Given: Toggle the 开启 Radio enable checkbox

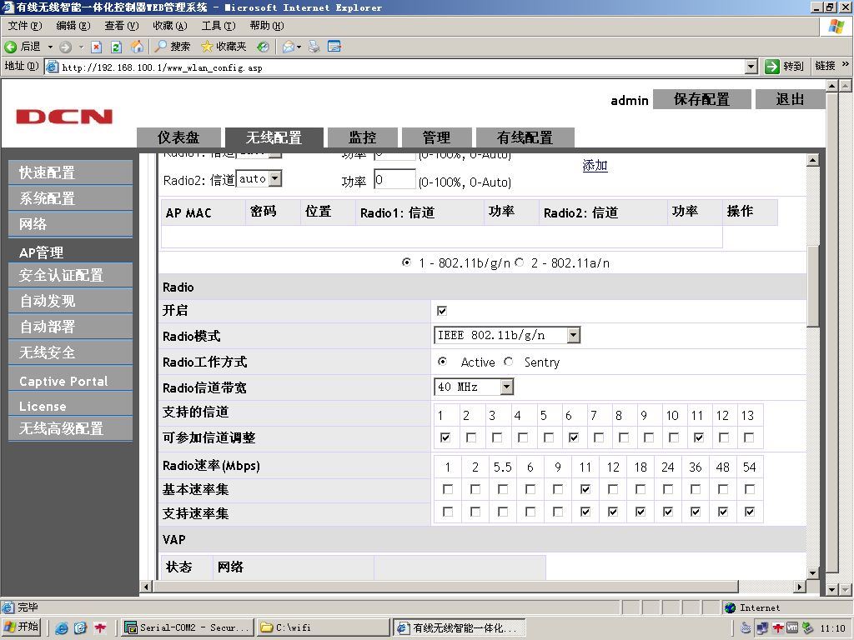Looking at the screenshot, I should pyautogui.click(x=442, y=311).
